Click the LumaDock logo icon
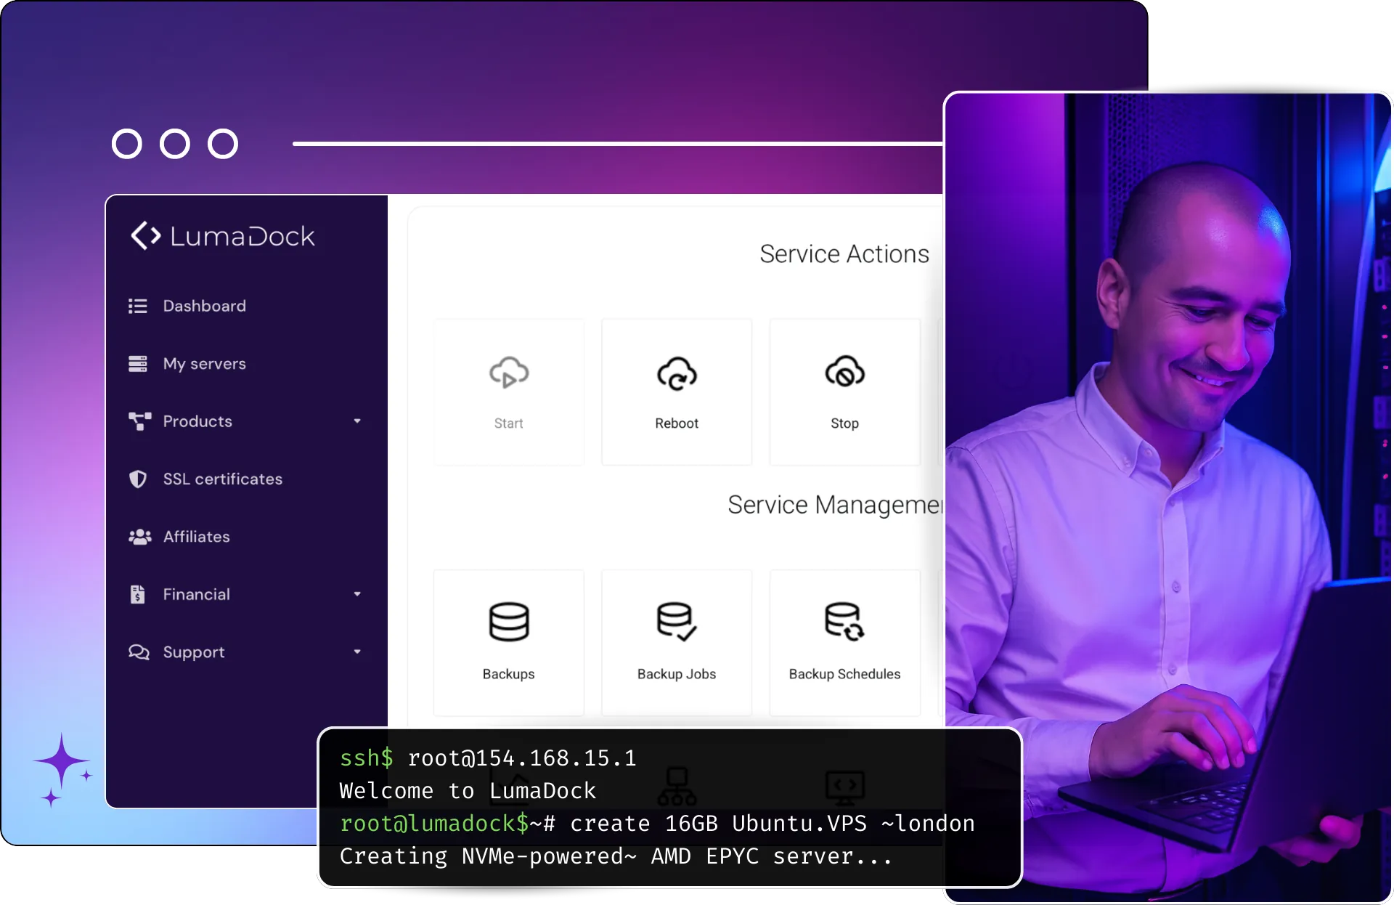 (x=145, y=235)
